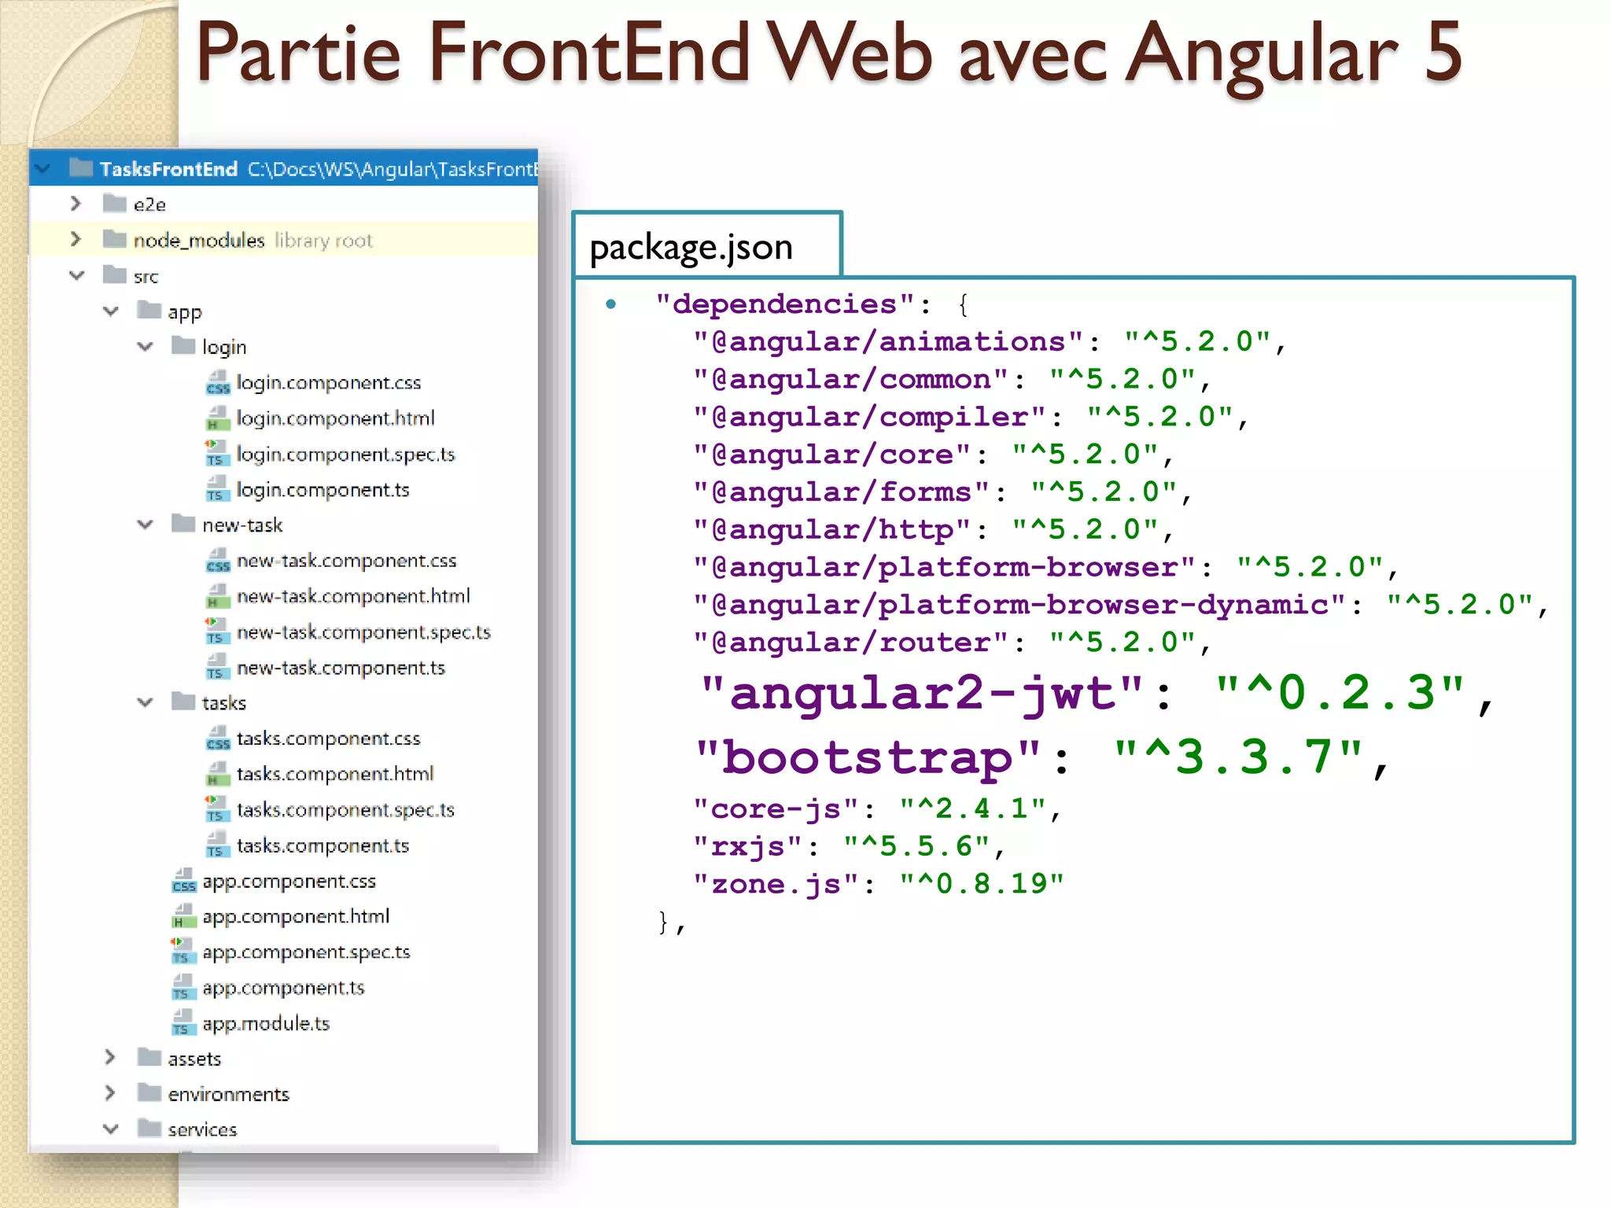The height and width of the screenshot is (1208, 1611).
Task: Open tasks.component.html file name
Action: pyautogui.click(x=335, y=774)
